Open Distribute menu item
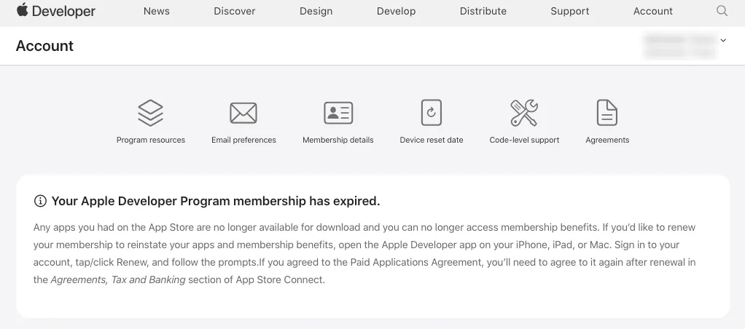Viewport: 745px width, 329px height. [483, 11]
